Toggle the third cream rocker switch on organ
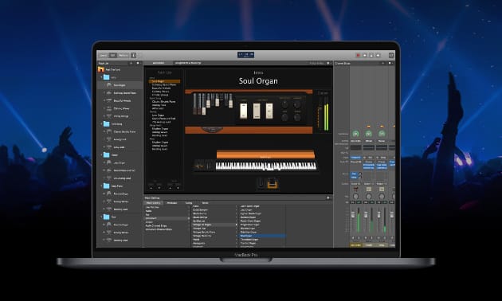The height and width of the screenshot is (301, 502). pos(269,111)
